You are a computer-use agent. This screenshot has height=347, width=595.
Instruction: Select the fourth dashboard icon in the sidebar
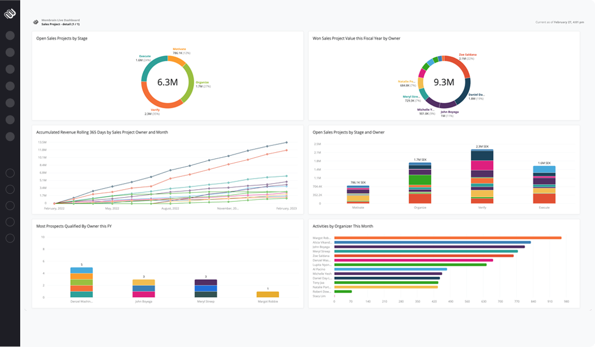[x=10, y=86]
